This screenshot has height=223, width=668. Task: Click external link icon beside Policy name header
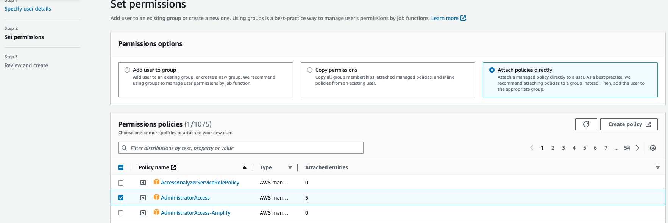coord(173,167)
